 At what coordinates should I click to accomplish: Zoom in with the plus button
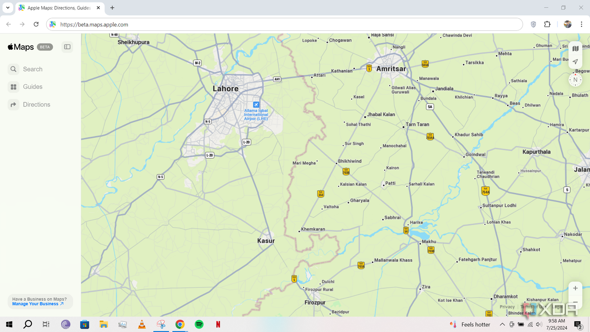pos(575,288)
